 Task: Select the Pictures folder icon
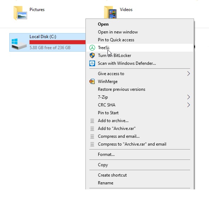(20, 13)
